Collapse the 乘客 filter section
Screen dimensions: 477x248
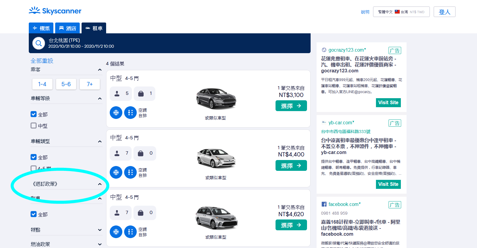100,70
